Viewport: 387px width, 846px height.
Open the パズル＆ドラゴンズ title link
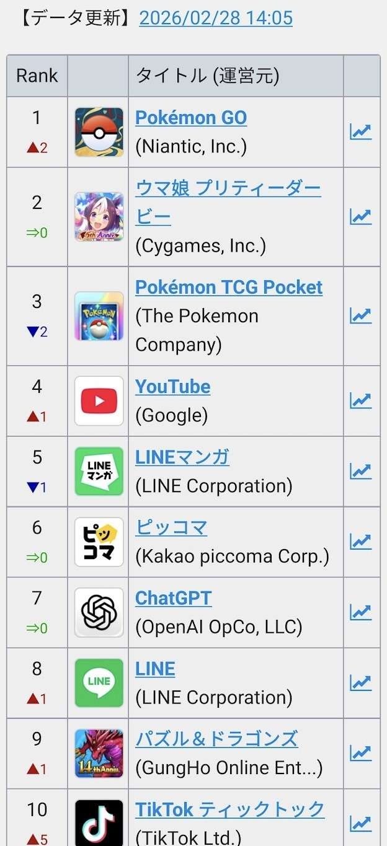click(216, 739)
